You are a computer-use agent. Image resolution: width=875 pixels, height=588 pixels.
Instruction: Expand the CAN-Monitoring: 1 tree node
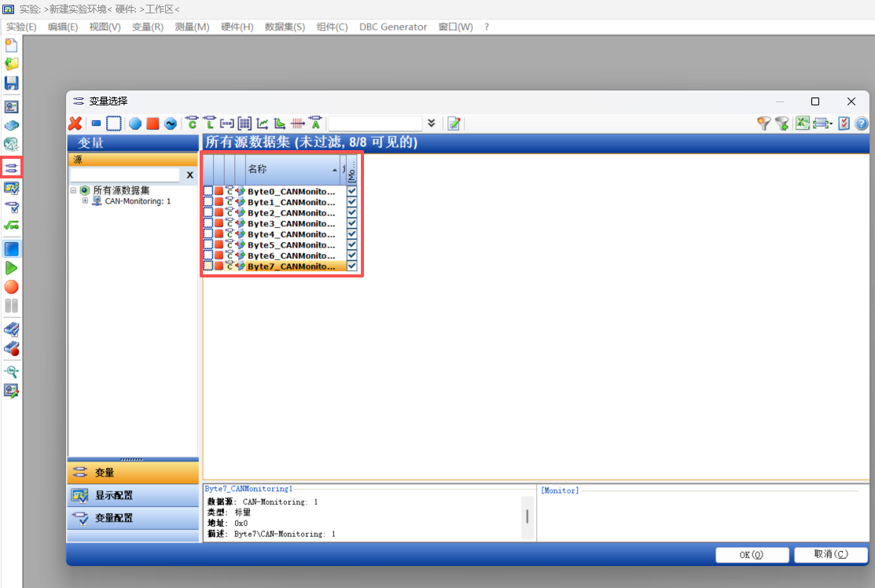pos(85,200)
